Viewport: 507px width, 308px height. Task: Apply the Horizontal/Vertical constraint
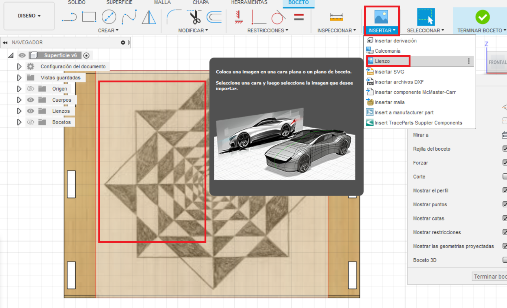click(239, 17)
